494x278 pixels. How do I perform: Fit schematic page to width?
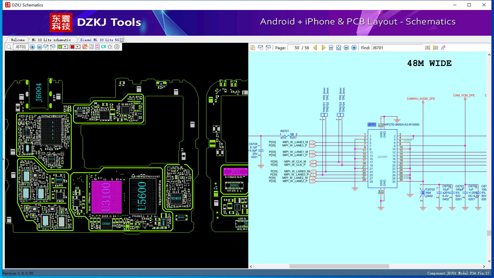(331, 48)
